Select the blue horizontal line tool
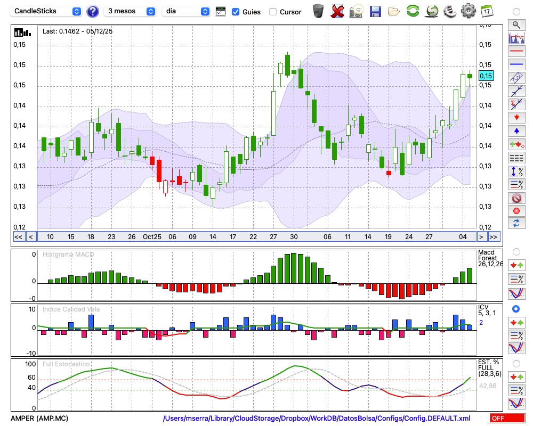 coord(516,64)
